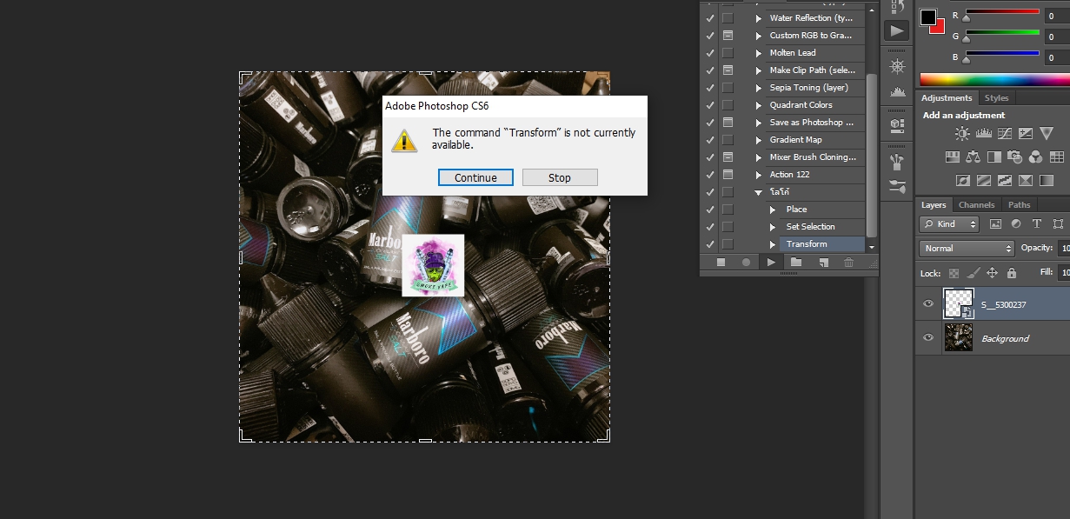Image resolution: width=1070 pixels, height=519 pixels.
Task: Toggle dialog for Transform step
Action: [728, 244]
